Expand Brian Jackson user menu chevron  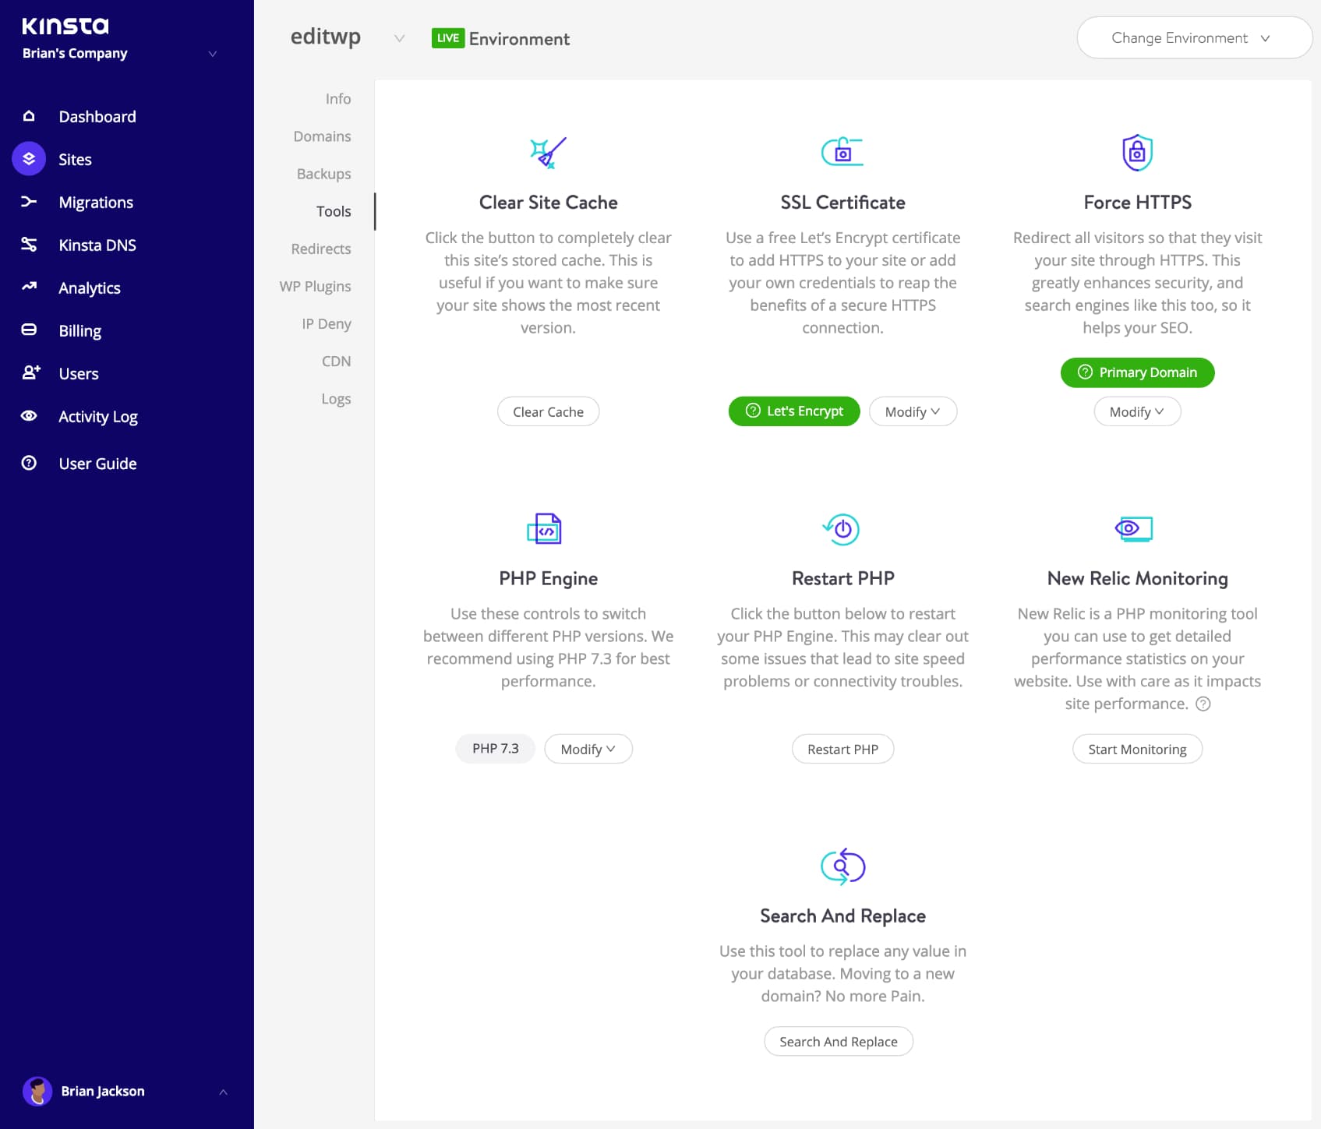pos(223,1092)
